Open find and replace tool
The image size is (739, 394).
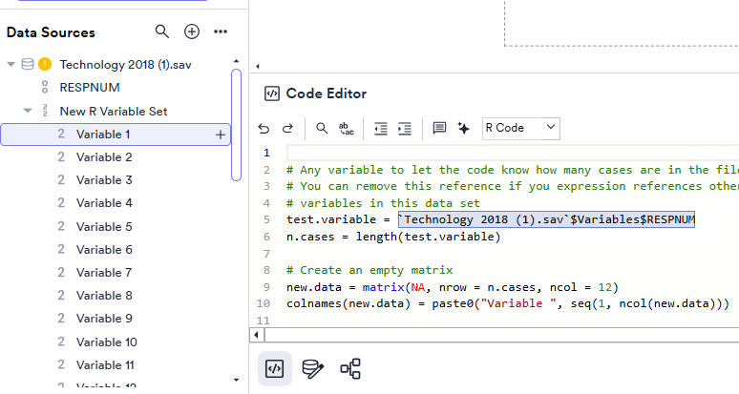[x=346, y=128]
